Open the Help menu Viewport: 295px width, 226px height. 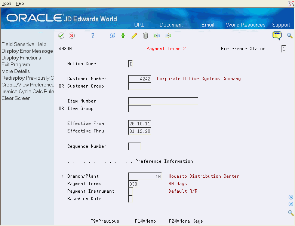(20, 3)
